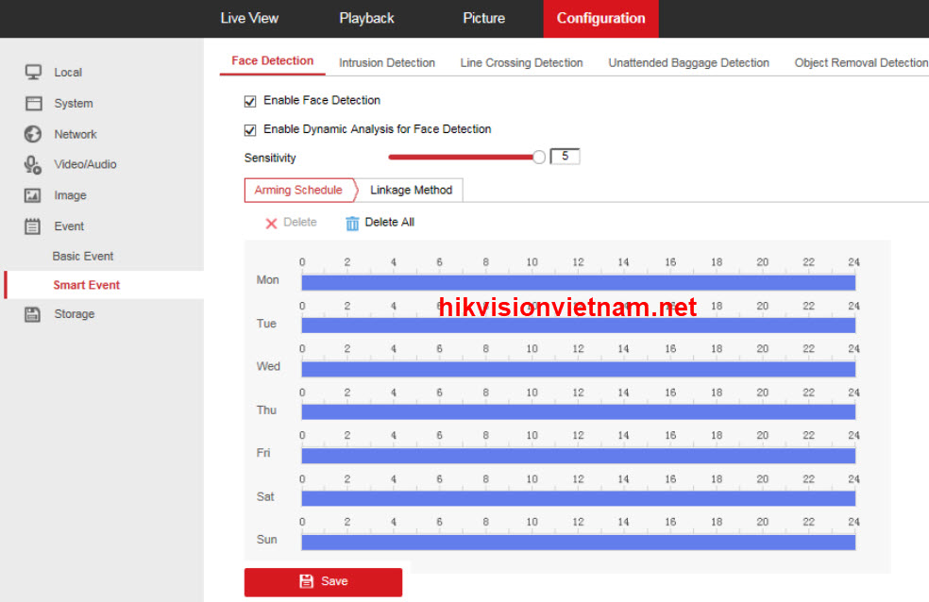Open the Line Crossing Detection tab
The width and height of the screenshot is (929, 602).
[x=521, y=62]
